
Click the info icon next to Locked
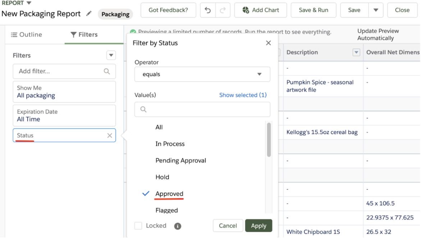pos(178,226)
